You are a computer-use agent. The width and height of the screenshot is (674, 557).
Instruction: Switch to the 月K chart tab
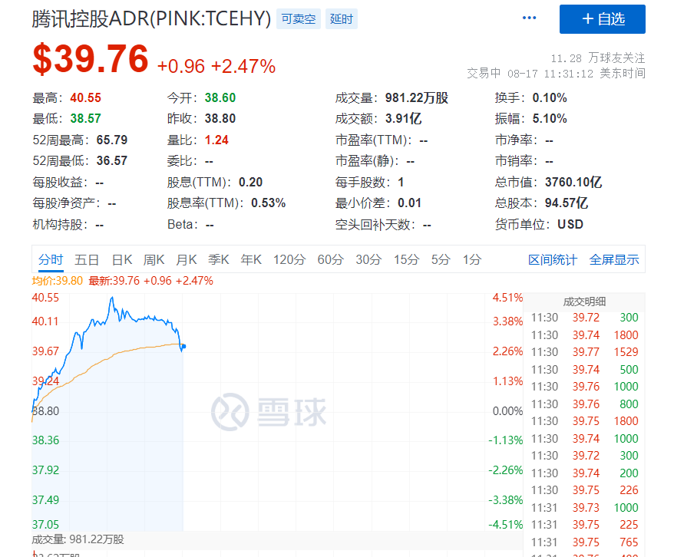point(186,259)
